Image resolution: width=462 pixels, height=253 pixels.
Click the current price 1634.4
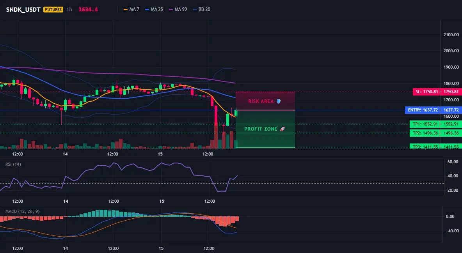(x=88, y=9)
